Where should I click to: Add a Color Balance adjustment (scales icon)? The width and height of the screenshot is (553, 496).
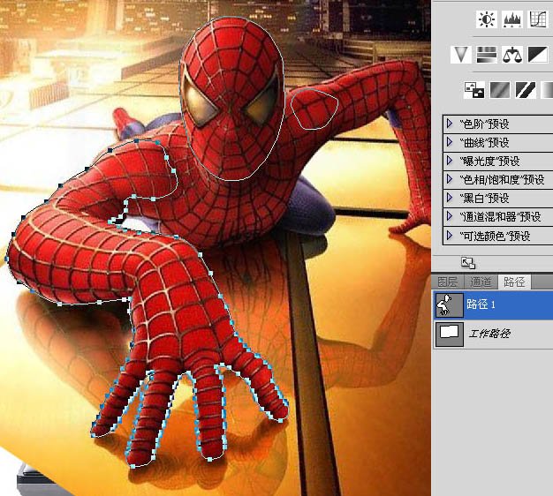[x=511, y=55]
